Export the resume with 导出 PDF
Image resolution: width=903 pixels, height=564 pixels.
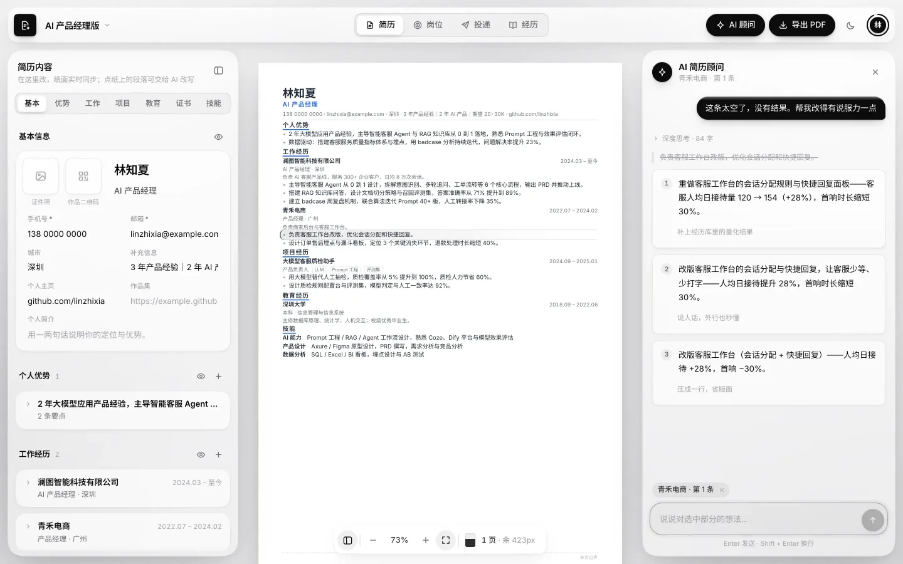[802, 25]
